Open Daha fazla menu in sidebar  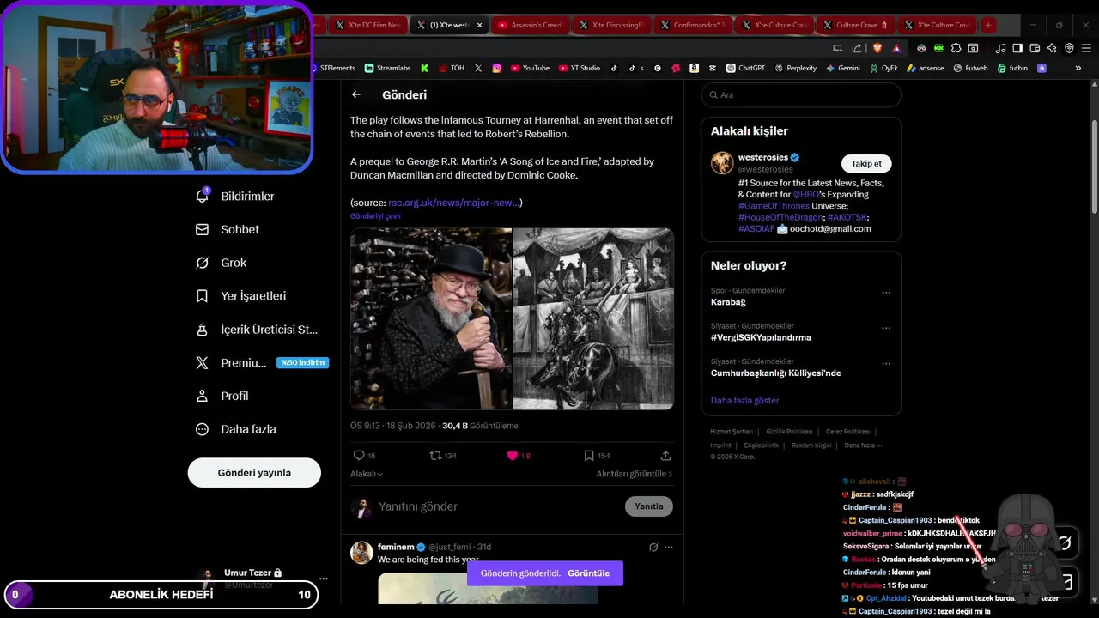coord(234,429)
